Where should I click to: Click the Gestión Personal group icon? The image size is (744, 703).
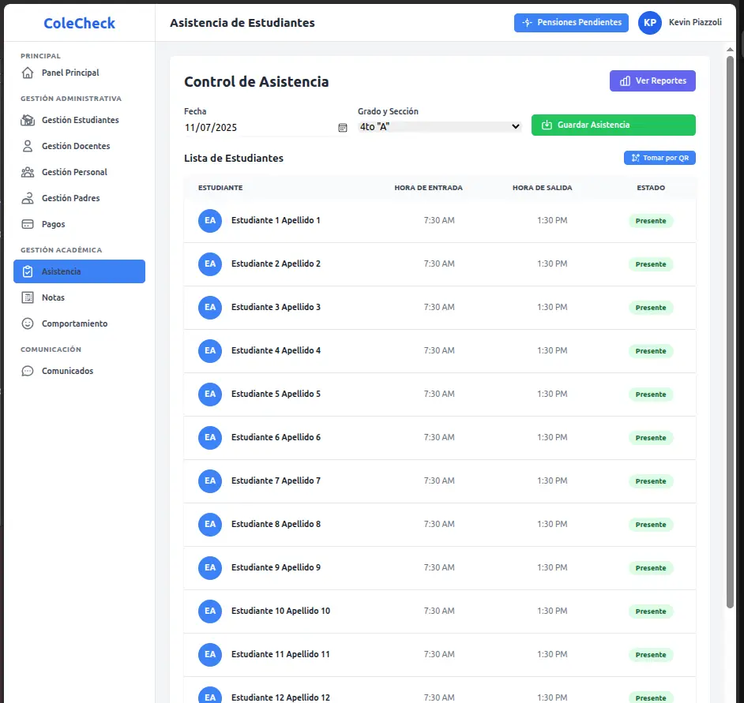click(28, 172)
